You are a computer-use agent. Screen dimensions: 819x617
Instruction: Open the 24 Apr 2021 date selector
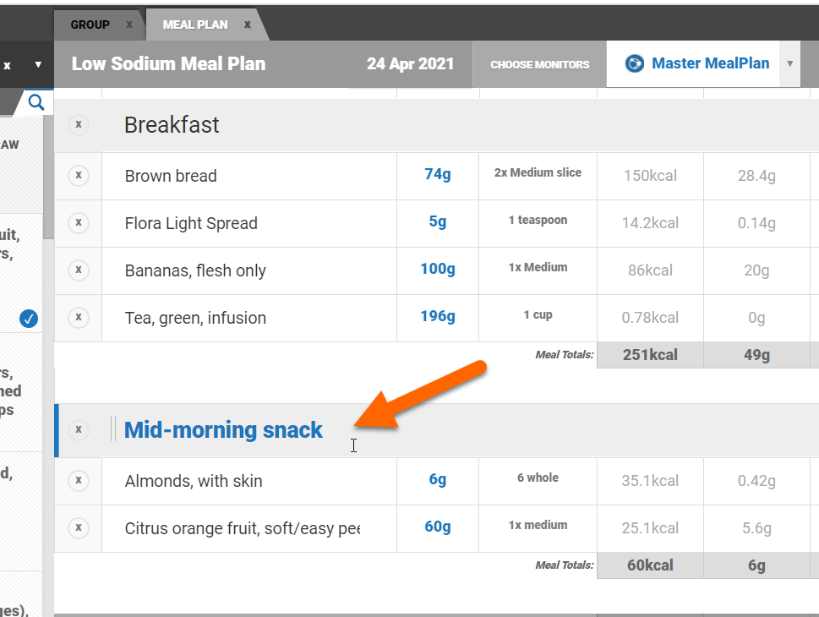410,64
